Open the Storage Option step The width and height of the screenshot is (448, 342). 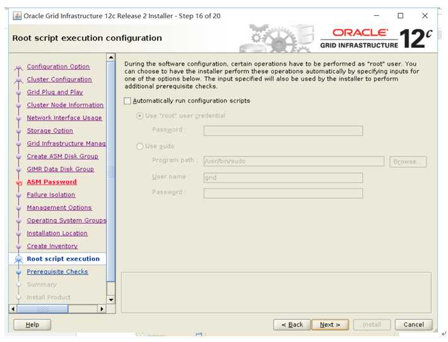tap(50, 130)
